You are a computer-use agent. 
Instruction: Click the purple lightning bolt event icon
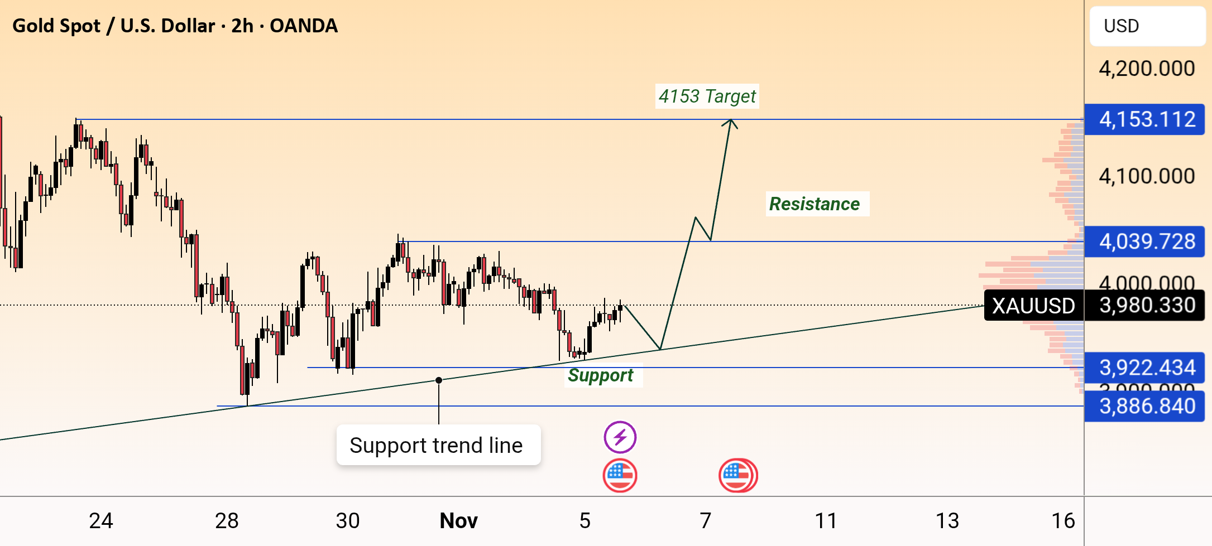pos(620,437)
